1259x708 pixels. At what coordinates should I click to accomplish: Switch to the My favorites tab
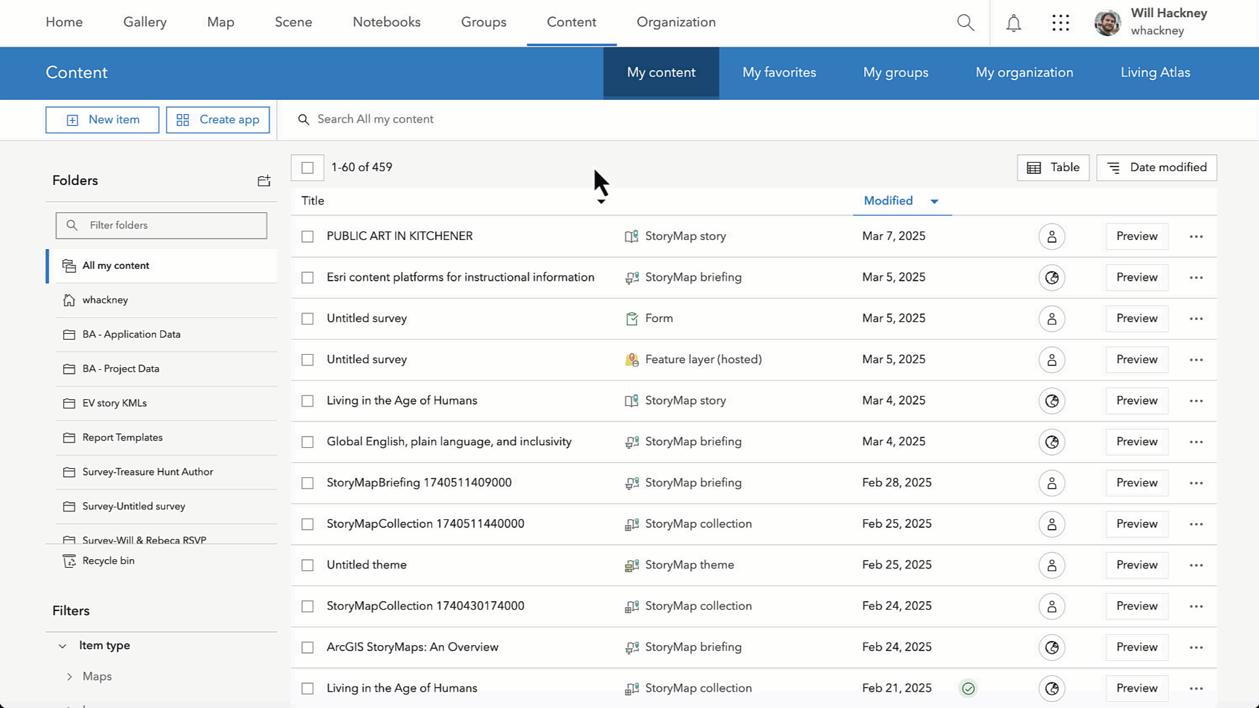point(779,73)
